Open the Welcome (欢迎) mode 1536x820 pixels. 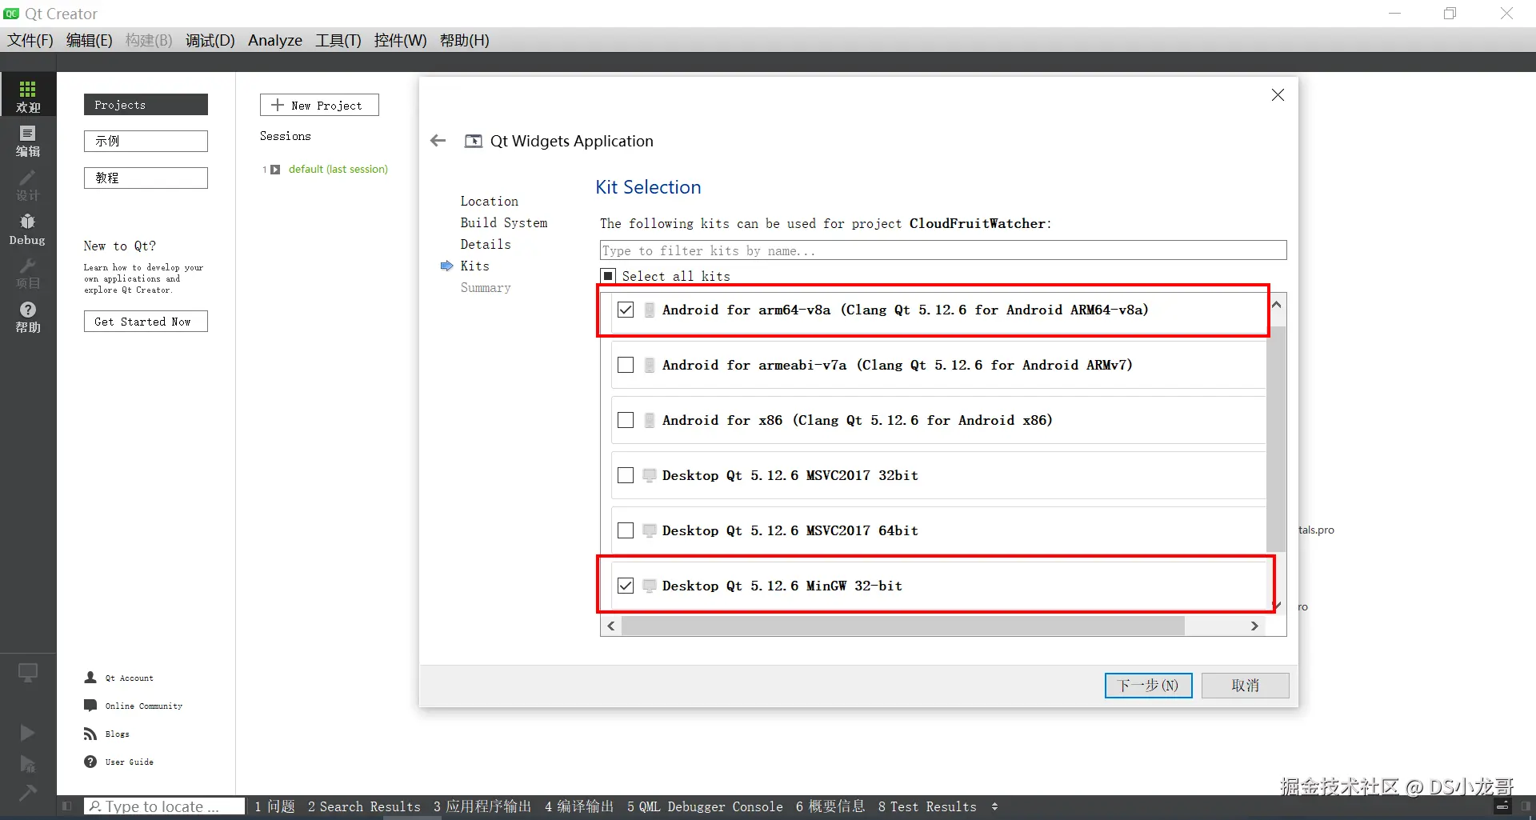(28, 95)
